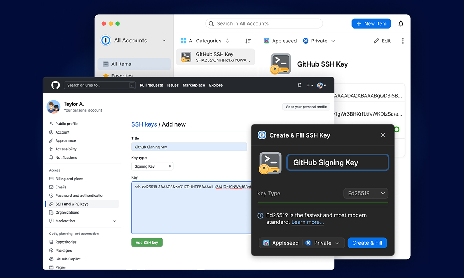
Task: Click the large GitHub SSH Key item icon
Action: [x=281, y=64]
